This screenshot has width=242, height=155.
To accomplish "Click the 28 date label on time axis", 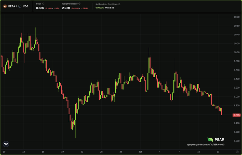I will coord(121,152).
